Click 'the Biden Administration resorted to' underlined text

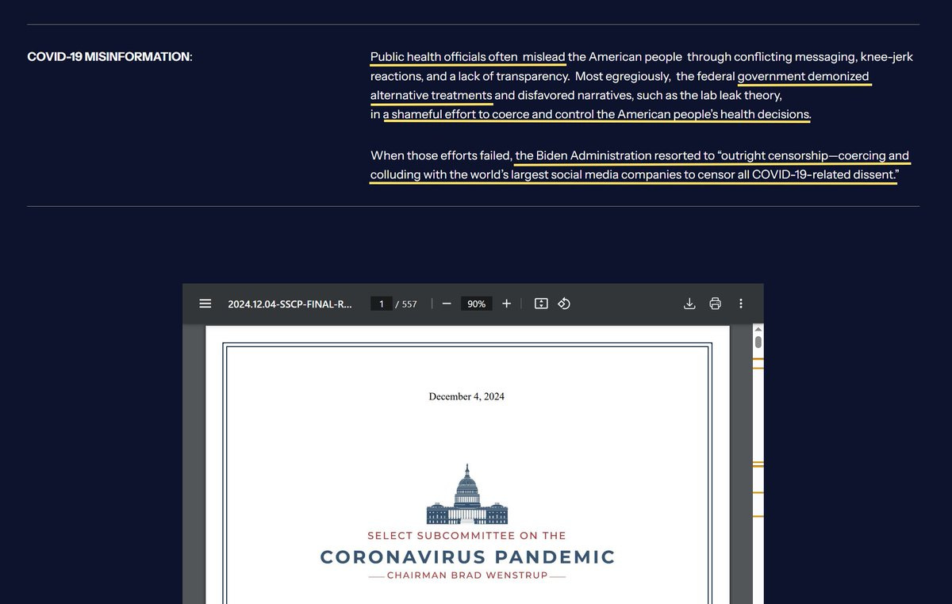(615, 155)
